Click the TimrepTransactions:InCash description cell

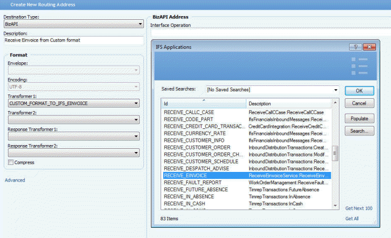click(276, 204)
